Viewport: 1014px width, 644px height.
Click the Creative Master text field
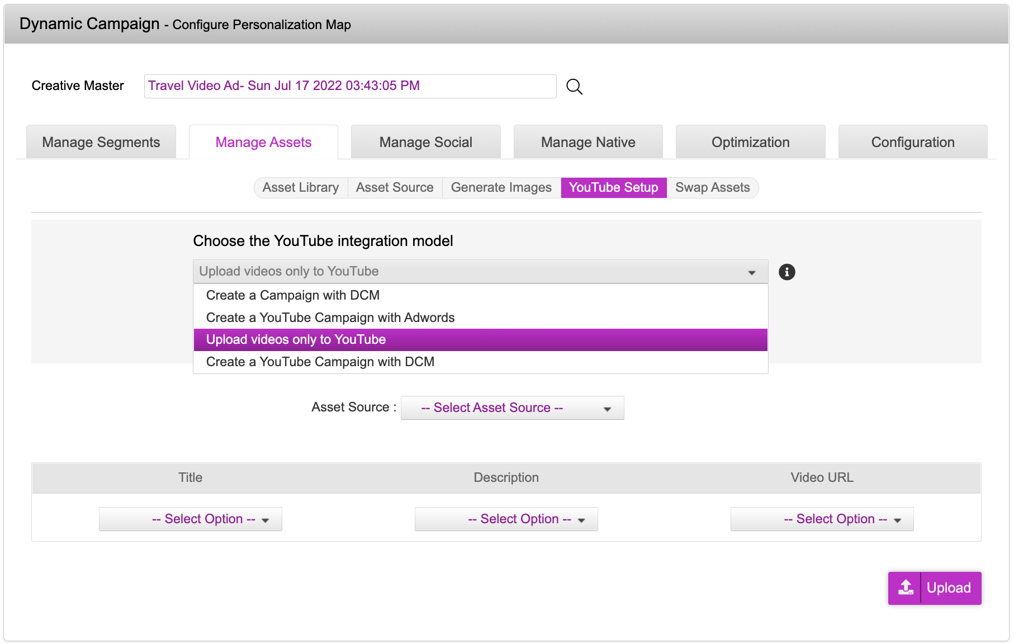pos(350,86)
